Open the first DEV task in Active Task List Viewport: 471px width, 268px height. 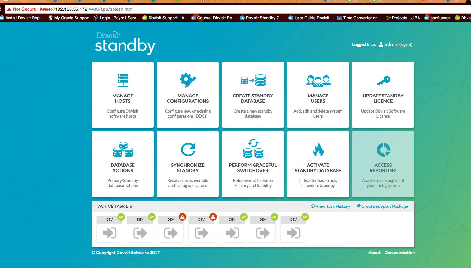pyautogui.click(x=109, y=229)
